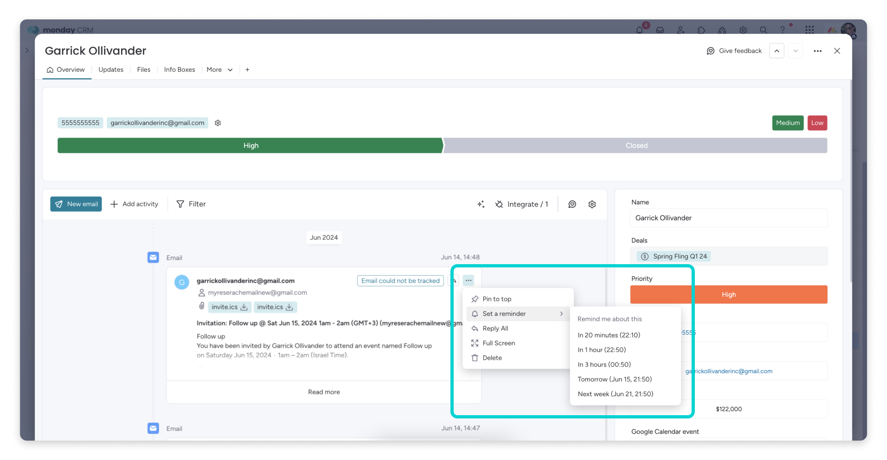Image resolution: width=887 pixels, height=460 pixels.
Task: Open Set a reminder submenu
Action: [x=518, y=314]
